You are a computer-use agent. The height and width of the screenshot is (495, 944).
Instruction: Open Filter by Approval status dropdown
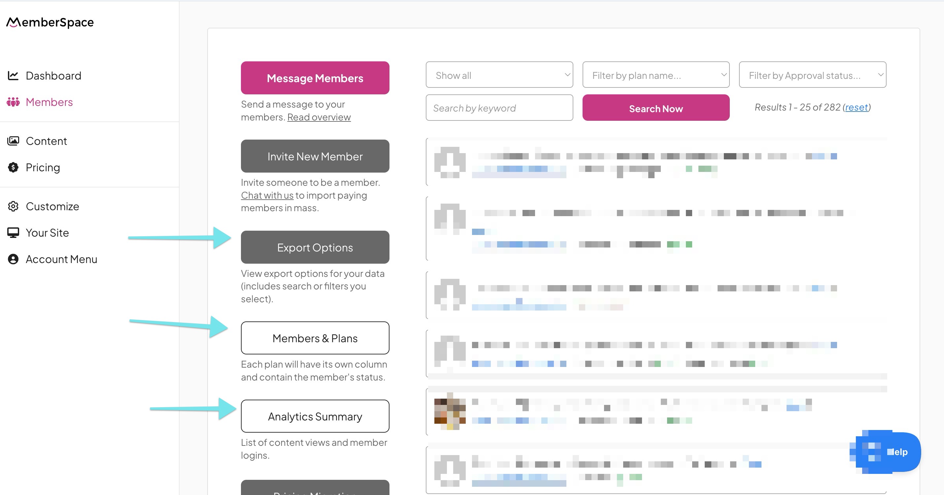coord(812,75)
